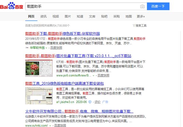
Task: Expand dropdown arrow beside 华军软件园
Action: pos(46,48)
